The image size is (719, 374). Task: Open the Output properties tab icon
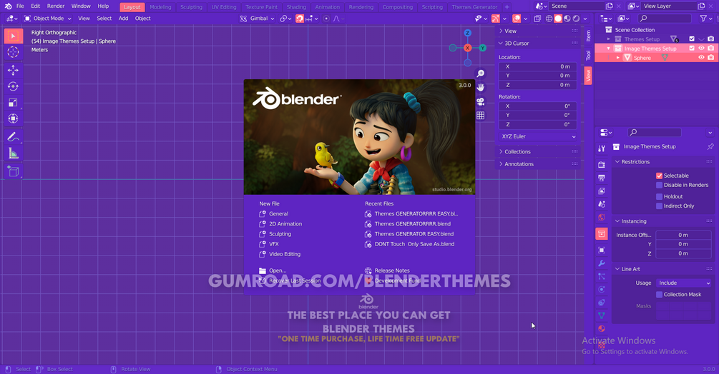pos(602,178)
